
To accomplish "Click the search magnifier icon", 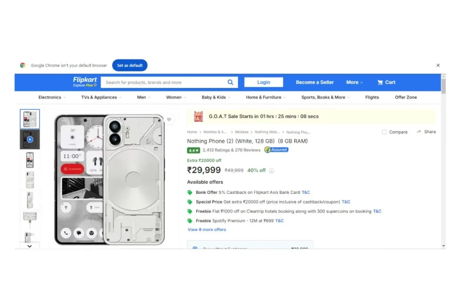I will (230, 82).
